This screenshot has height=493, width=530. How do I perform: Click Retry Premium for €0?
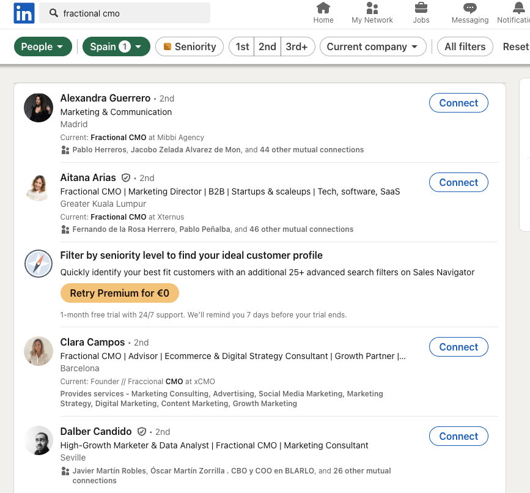coord(119,293)
